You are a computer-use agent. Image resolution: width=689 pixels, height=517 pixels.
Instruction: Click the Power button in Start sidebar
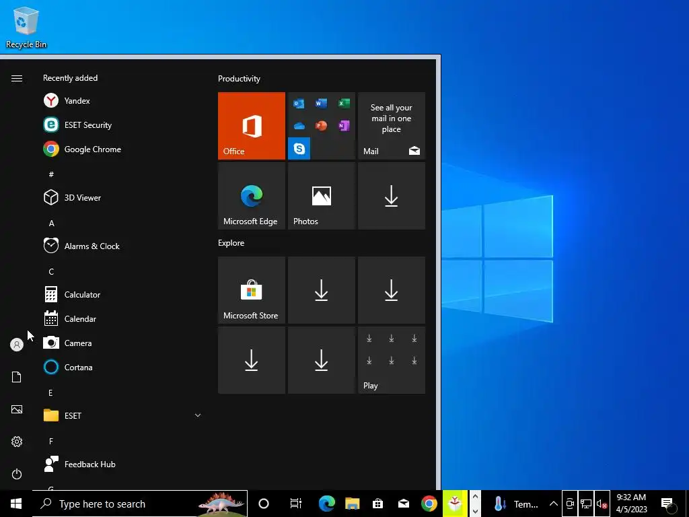(x=17, y=474)
